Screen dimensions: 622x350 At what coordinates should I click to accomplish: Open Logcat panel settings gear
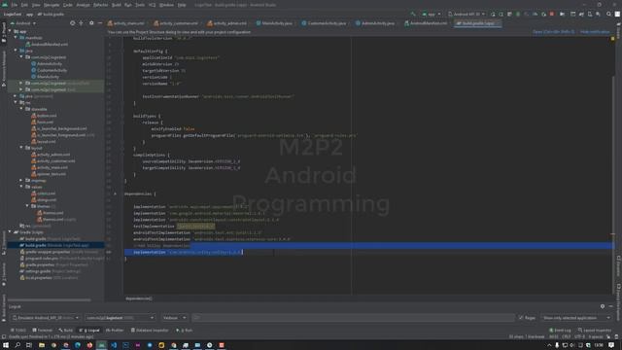click(x=603, y=306)
